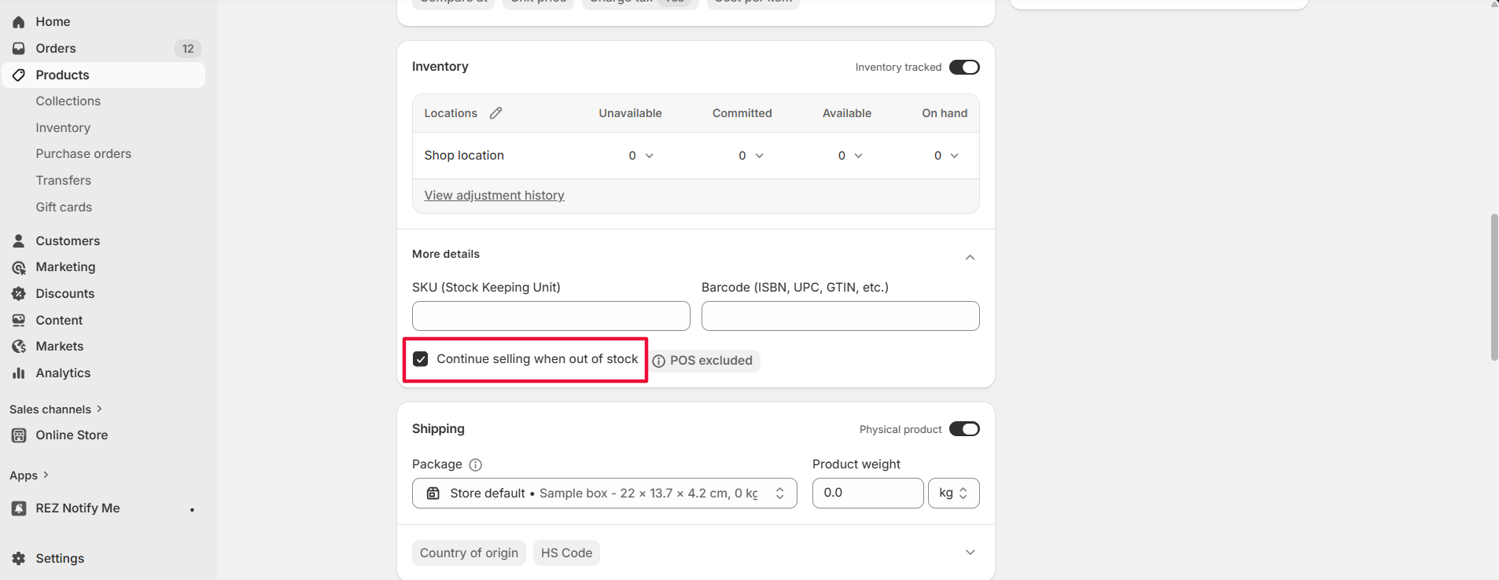The width and height of the screenshot is (1499, 580).
Task: Click the Discounts badge icon
Action: (19, 294)
